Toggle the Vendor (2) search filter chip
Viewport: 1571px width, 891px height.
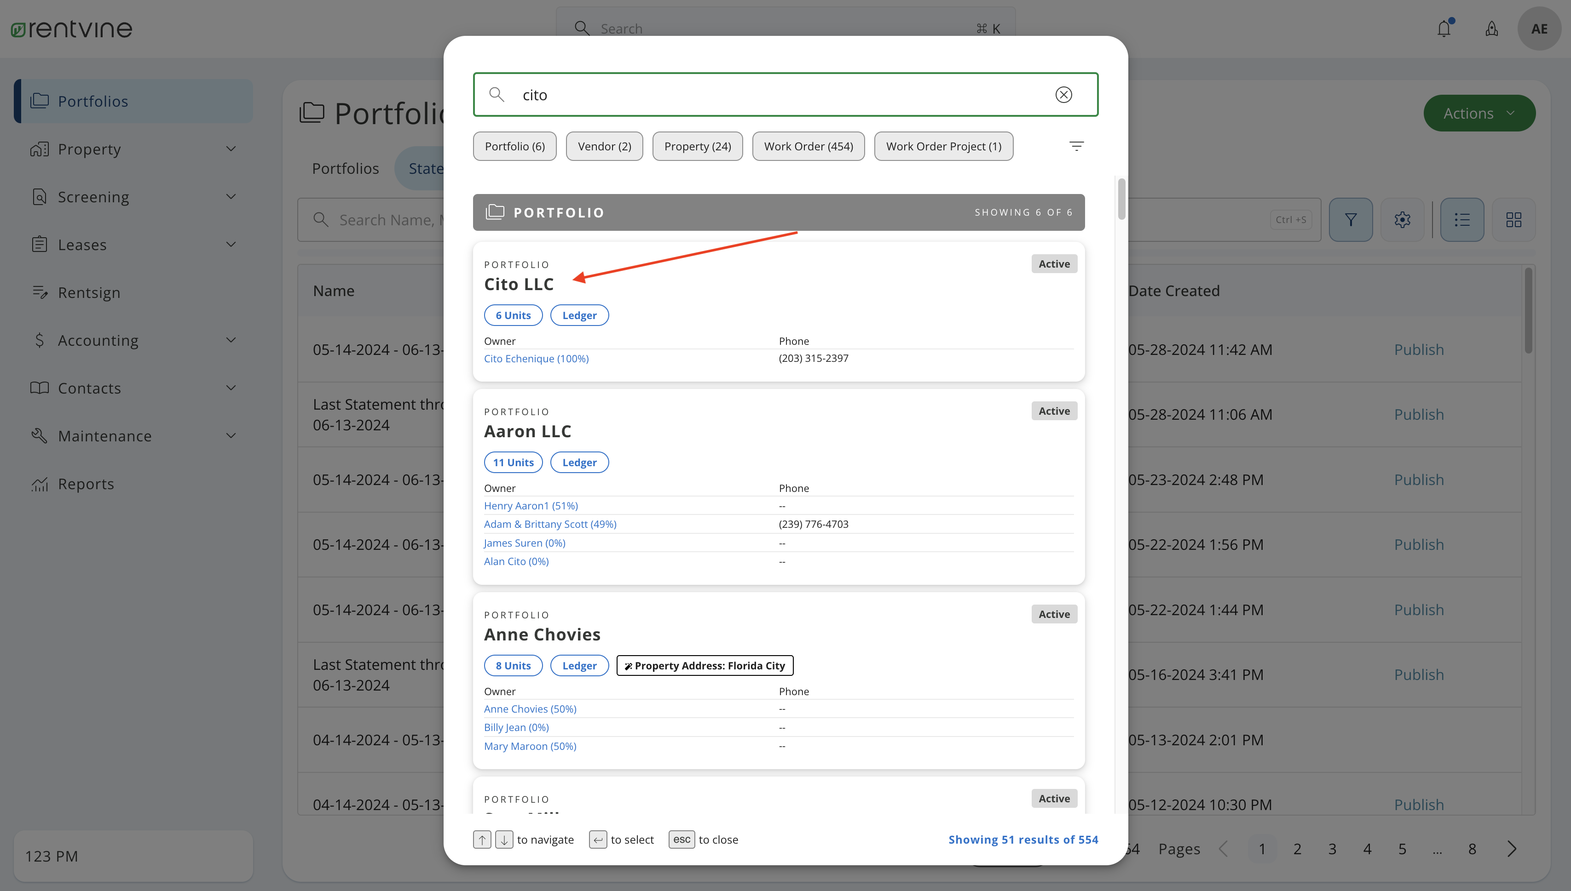604,146
